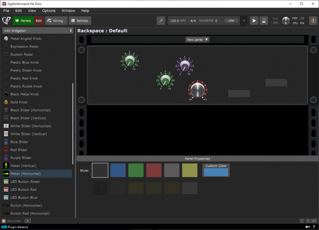Open the File menu

[6, 11]
